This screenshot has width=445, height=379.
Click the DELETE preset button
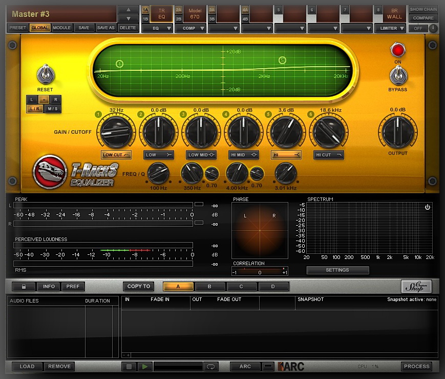pos(128,28)
